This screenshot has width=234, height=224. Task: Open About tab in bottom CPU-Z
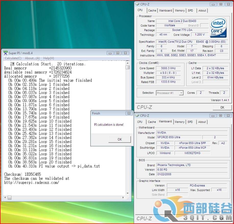tap(202, 122)
